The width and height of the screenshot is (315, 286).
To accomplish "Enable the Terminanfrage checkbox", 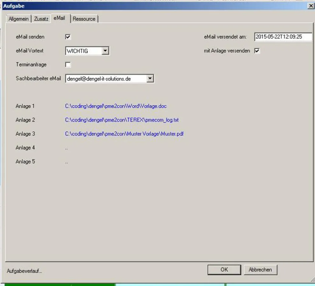I will click(68, 65).
